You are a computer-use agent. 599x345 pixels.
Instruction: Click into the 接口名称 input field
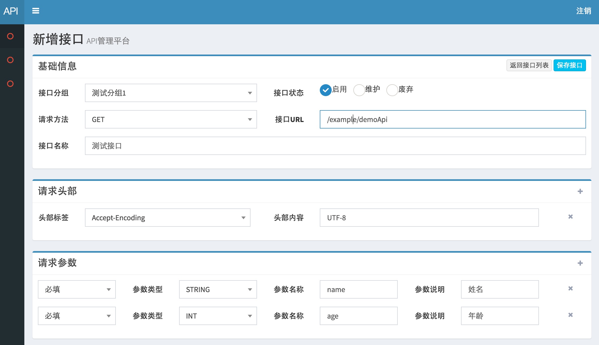(335, 146)
